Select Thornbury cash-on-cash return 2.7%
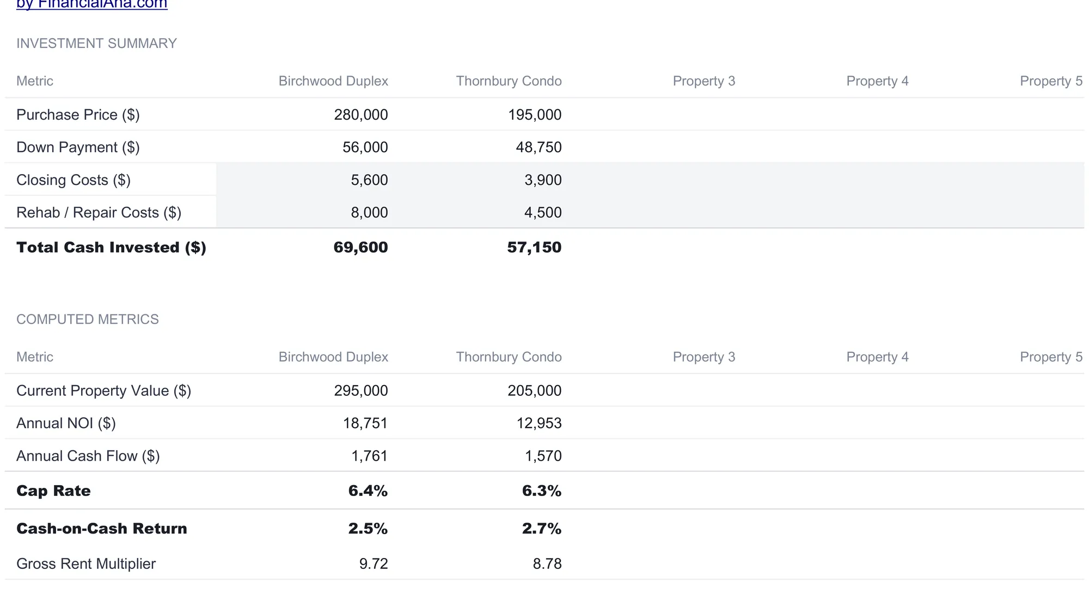The height and width of the screenshot is (589, 1089). click(542, 529)
